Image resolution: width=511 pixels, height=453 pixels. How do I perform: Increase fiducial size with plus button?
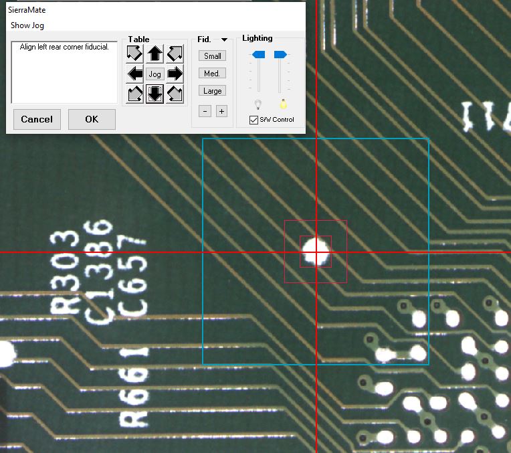(221, 111)
